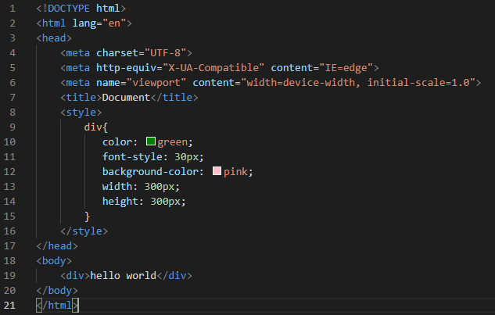Click the color property name
Screen dimensions: 495x315
pyautogui.click(x=117, y=142)
